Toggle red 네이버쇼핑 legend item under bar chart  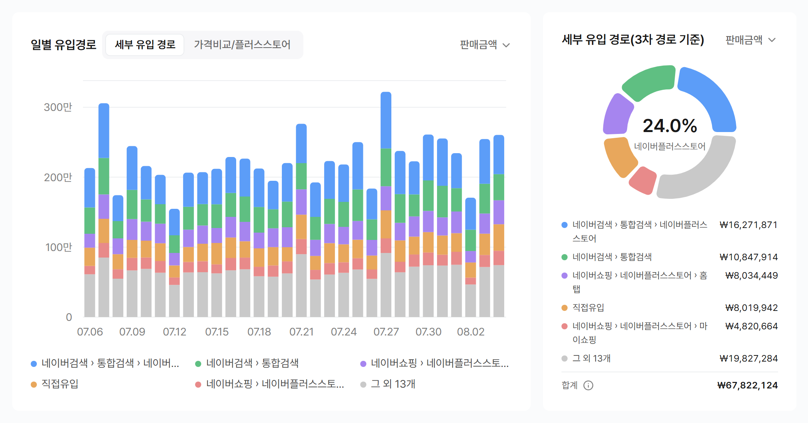point(270,384)
